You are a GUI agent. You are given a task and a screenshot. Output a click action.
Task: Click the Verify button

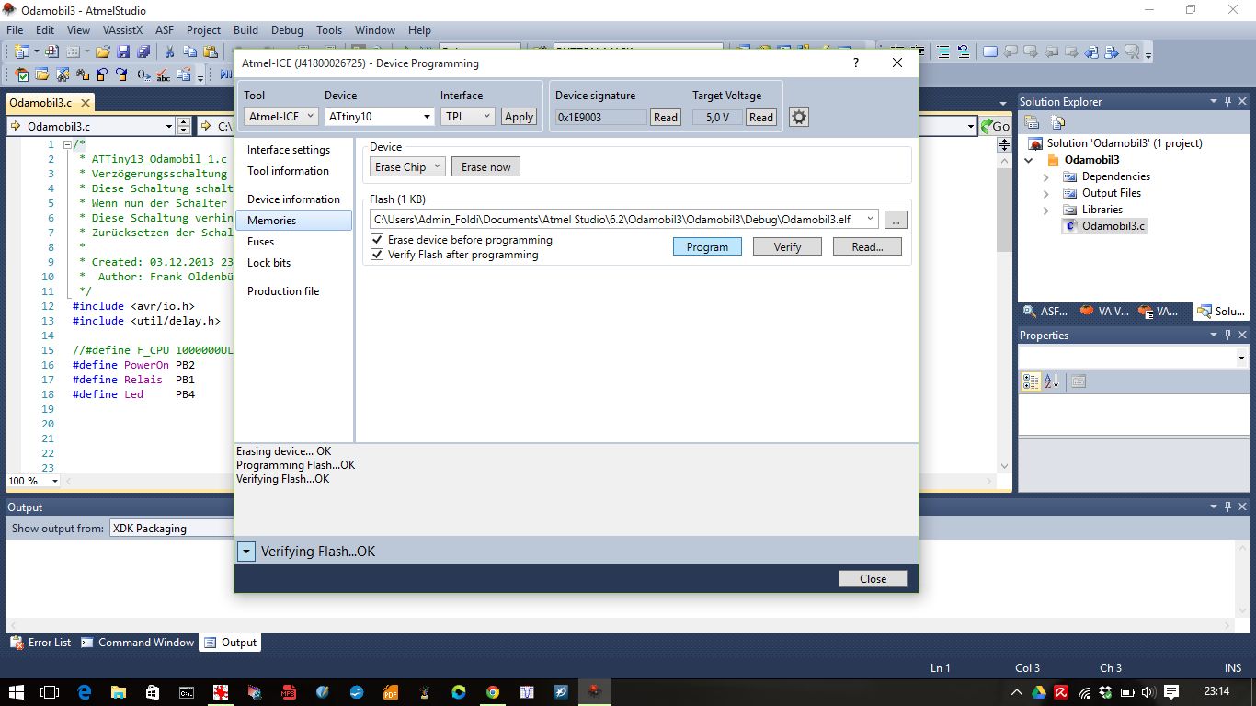coord(787,246)
